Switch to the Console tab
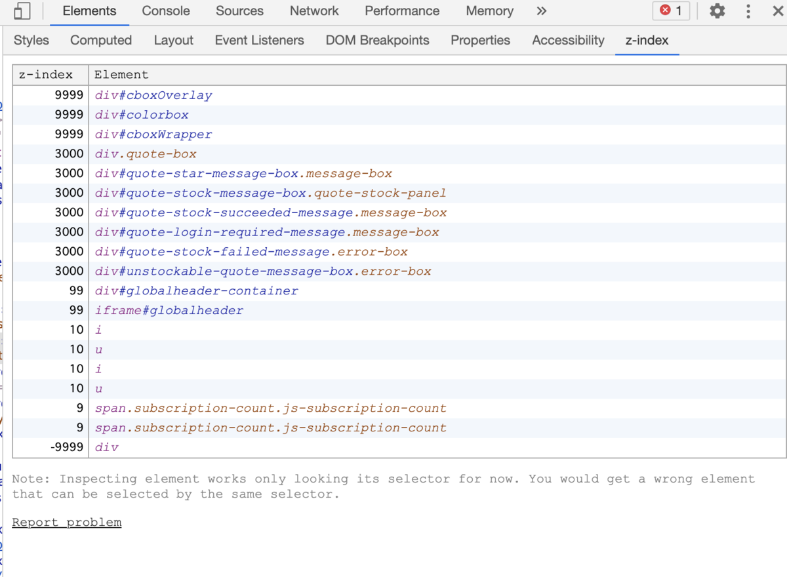 (166, 11)
